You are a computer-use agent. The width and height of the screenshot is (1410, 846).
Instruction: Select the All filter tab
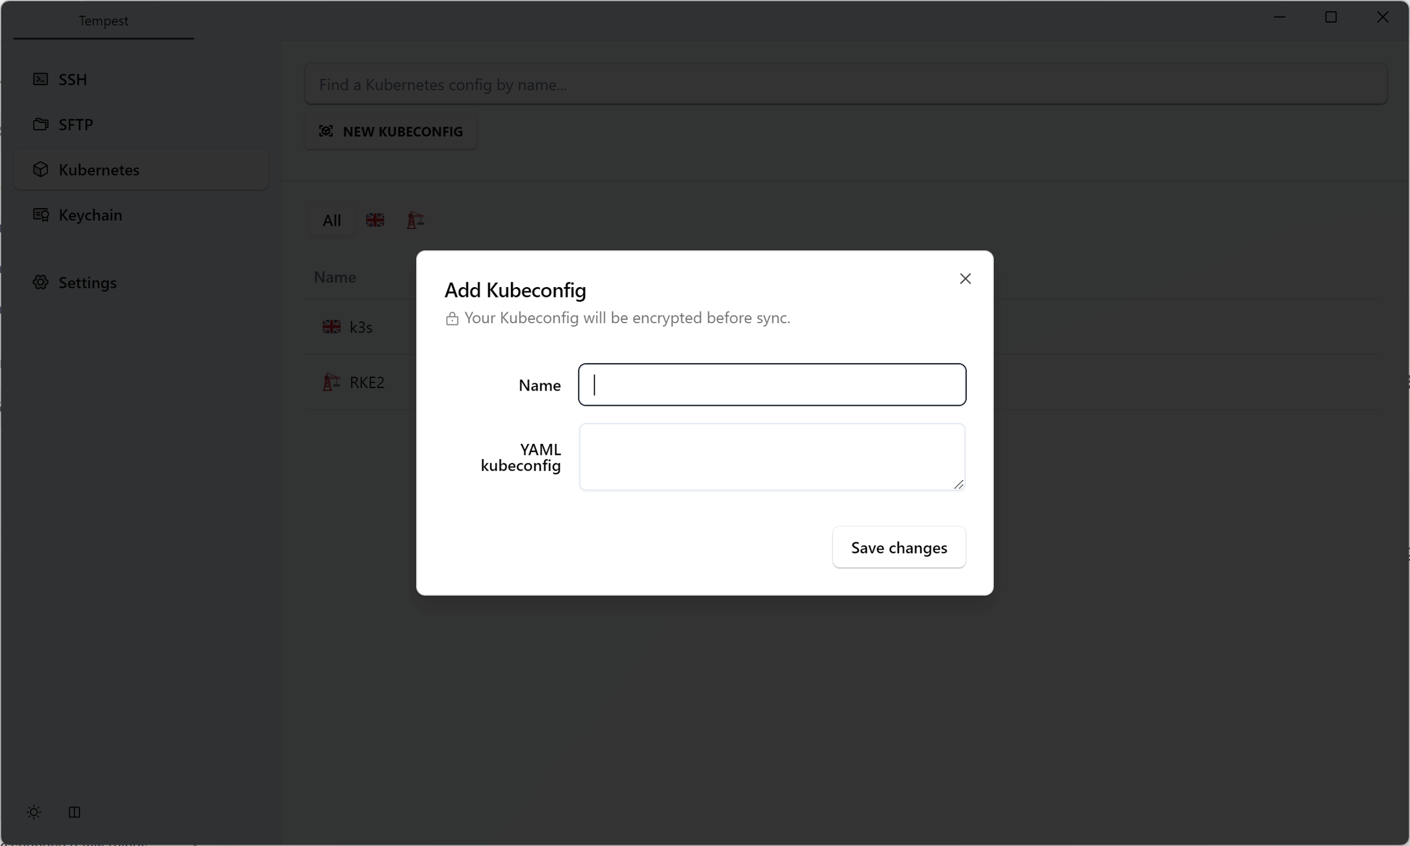pos(332,220)
